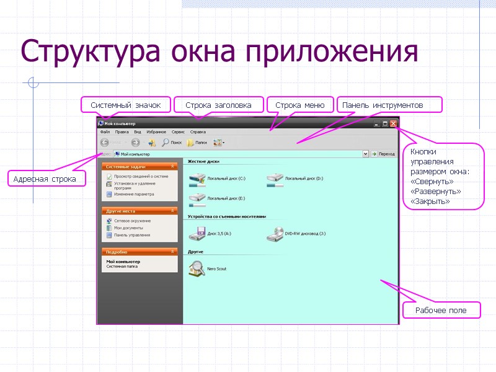Click the Переход button
496x372 pixels.
[386, 154]
